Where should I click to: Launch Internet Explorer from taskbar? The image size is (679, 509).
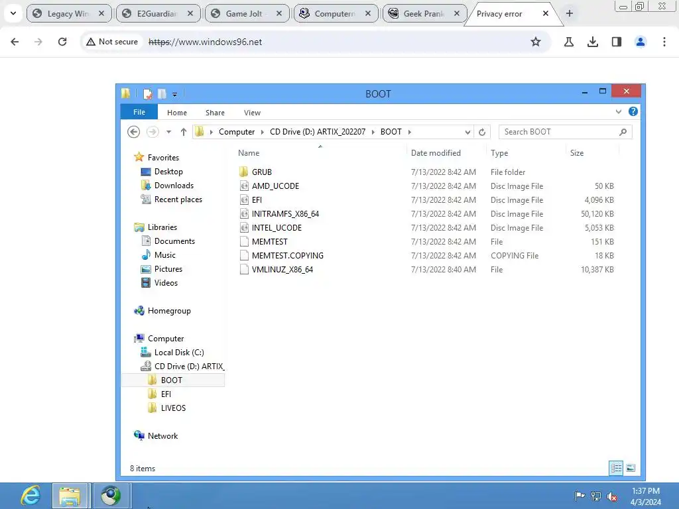click(31, 496)
